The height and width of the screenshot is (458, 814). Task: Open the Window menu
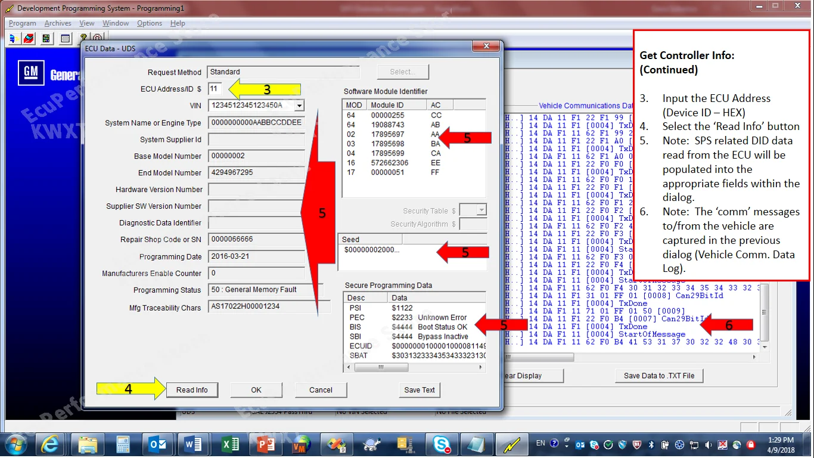(x=116, y=23)
